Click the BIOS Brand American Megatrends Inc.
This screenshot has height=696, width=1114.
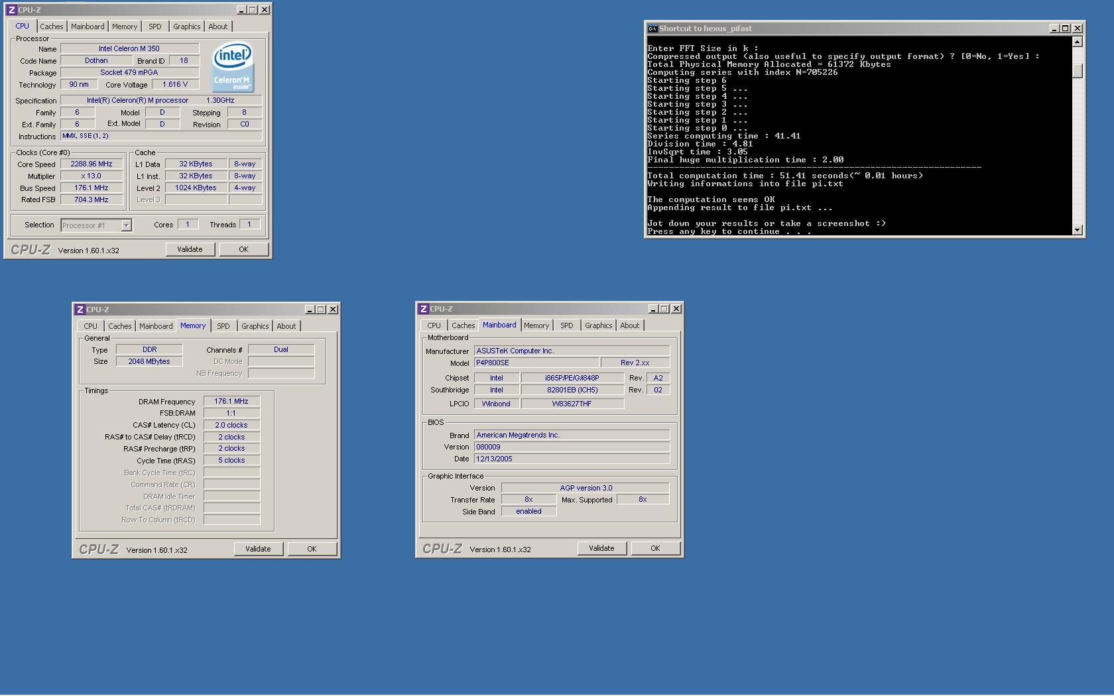572,435
